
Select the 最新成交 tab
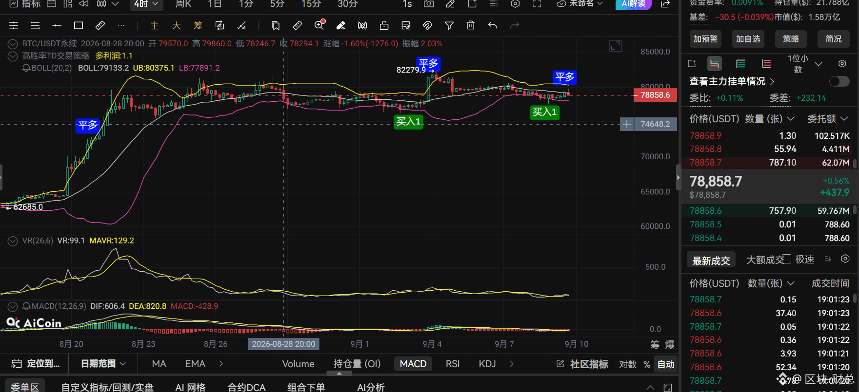[711, 260]
